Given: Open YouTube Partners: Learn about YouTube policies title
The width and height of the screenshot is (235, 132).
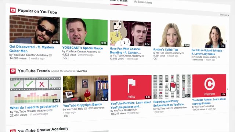Looking at the screenshot, I should (x=131, y=105).
